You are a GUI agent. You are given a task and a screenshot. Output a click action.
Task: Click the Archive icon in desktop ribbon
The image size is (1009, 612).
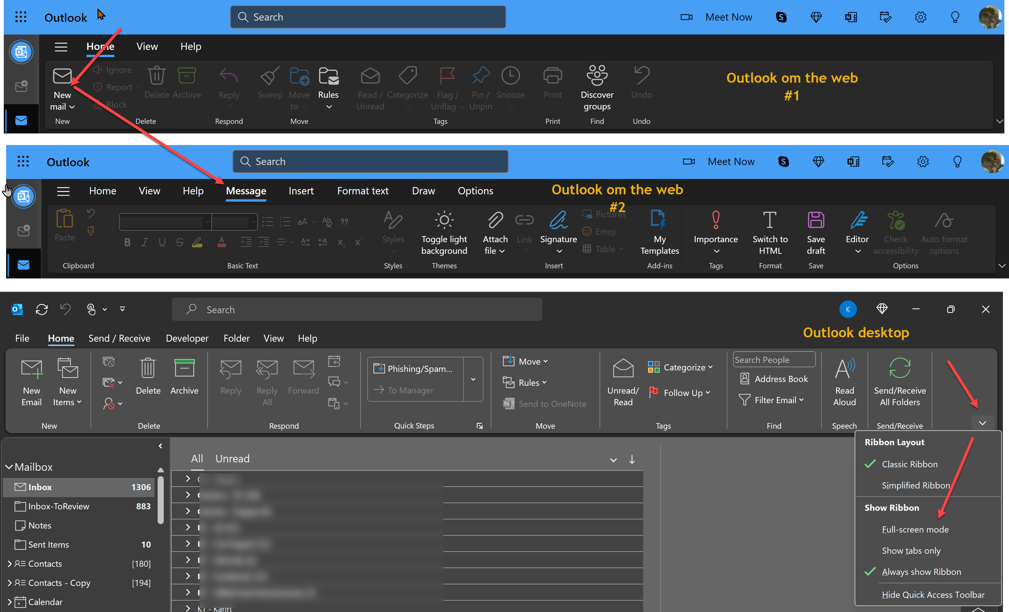pos(184,368)
